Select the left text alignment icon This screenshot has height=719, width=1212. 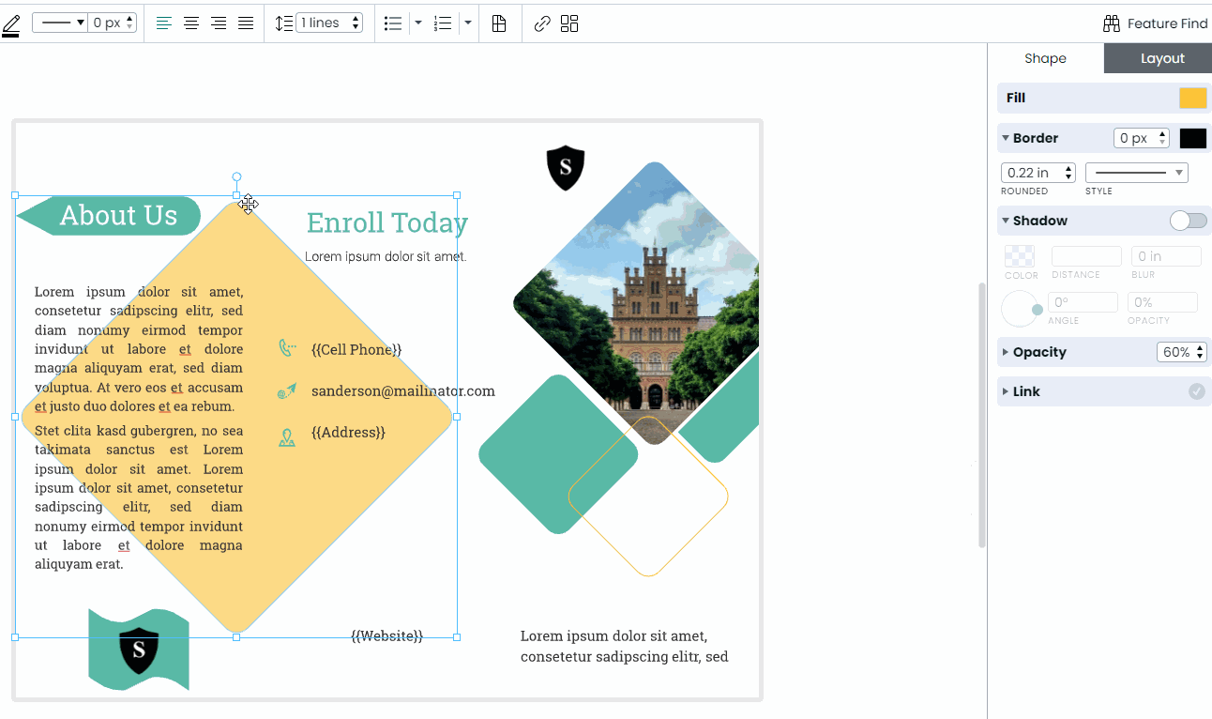point(164,23)
